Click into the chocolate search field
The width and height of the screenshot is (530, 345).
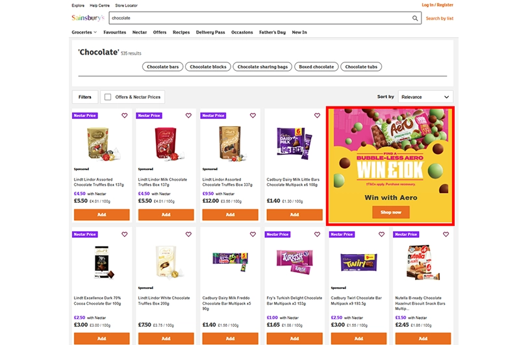coord(260,18)
